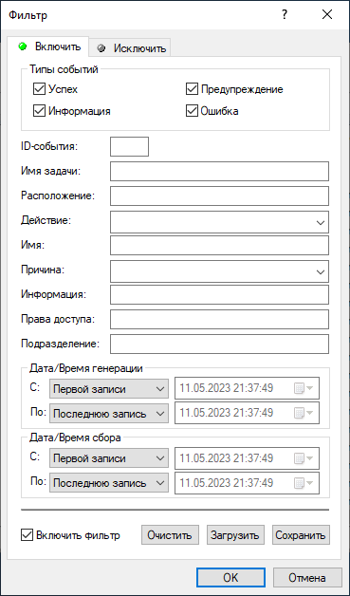Click the Загрузить button
The width and height of the screenshot is (350, 596).
[x=235, y=535]
